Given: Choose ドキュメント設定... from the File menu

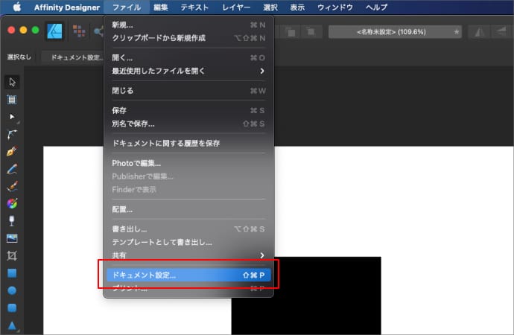Looking at the screenshot, I should coord(188,275).
